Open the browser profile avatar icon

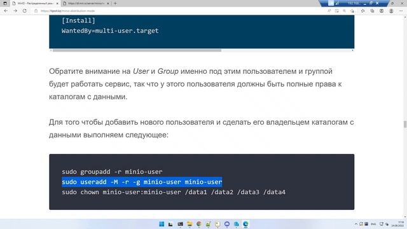(391, 11)
